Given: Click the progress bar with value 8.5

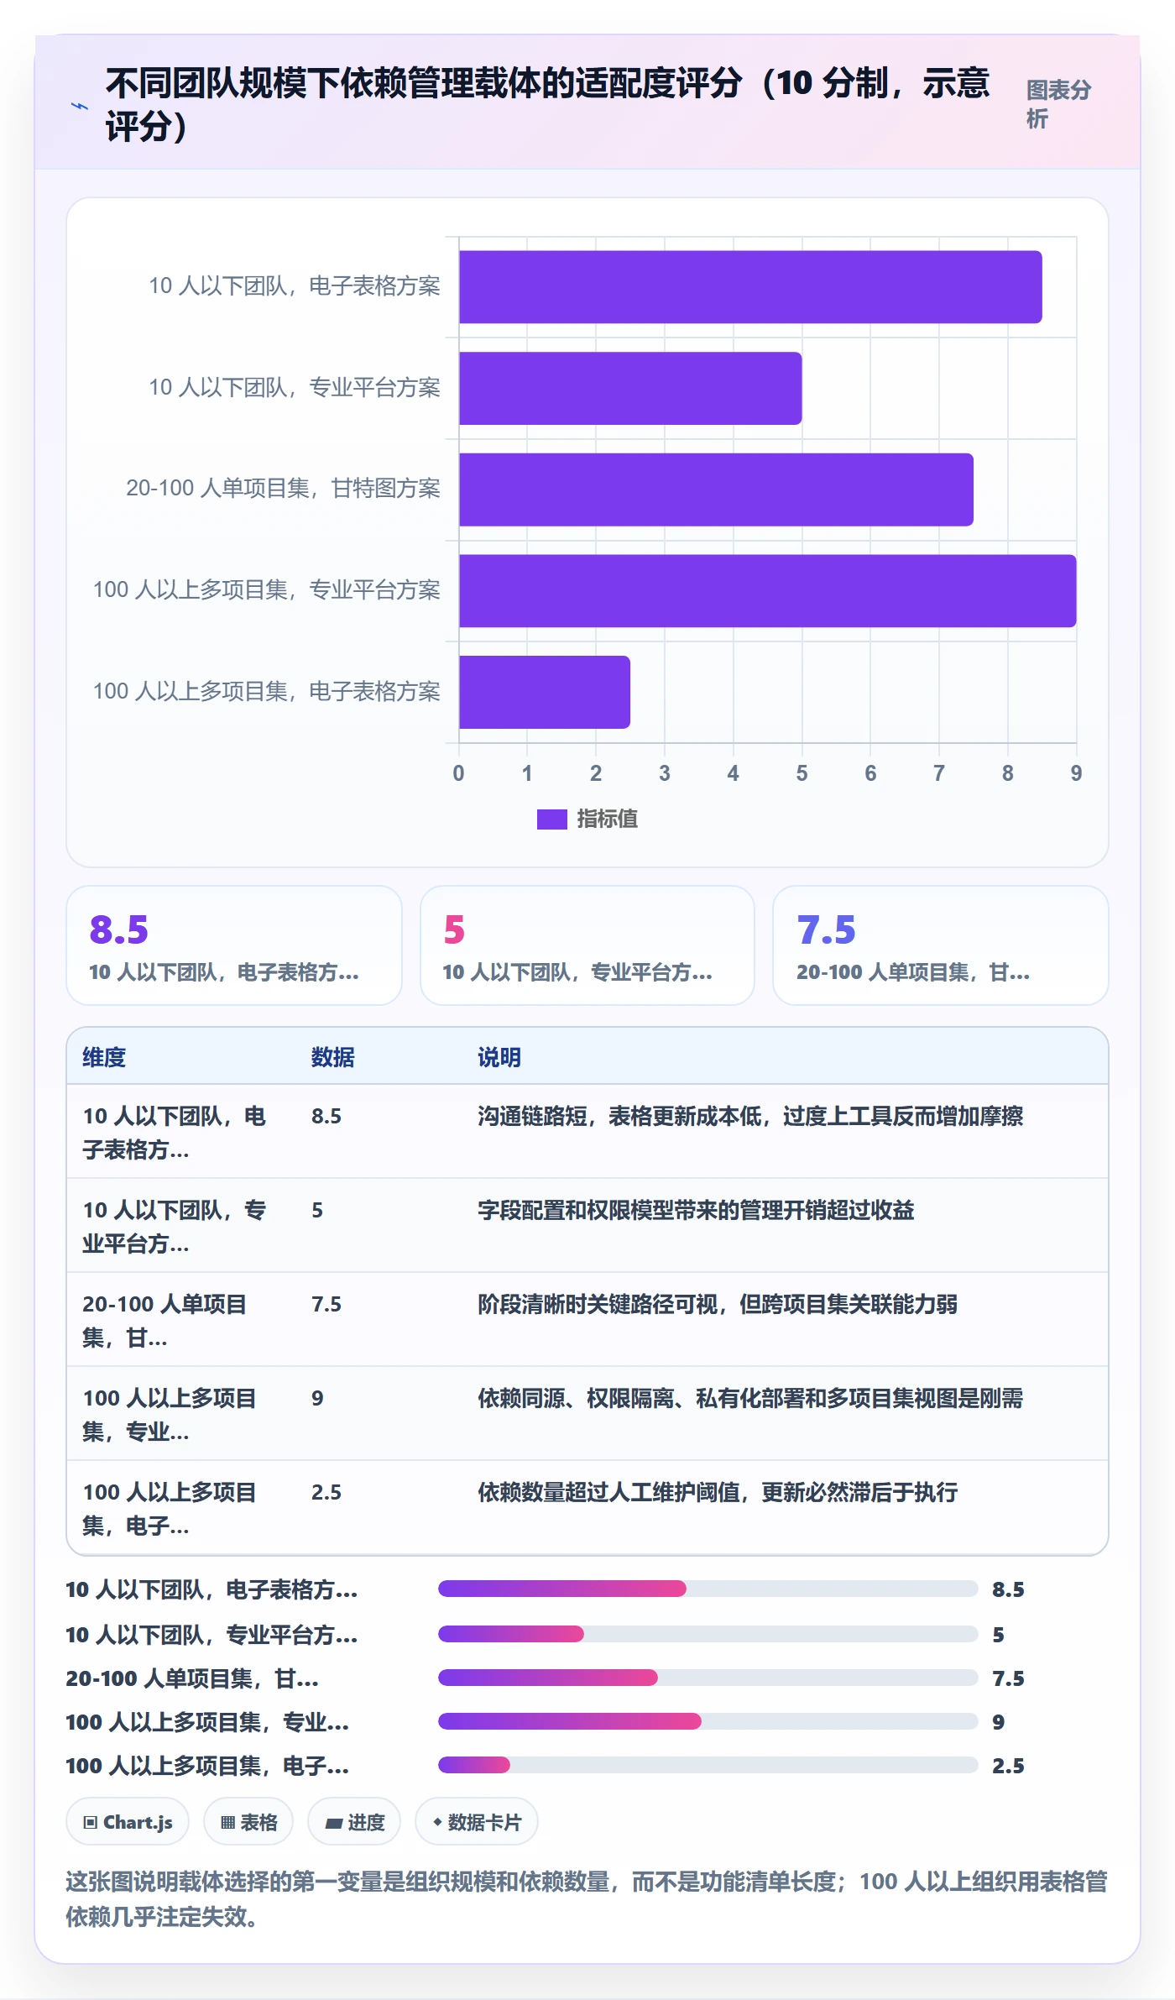Looking at the screenshot, I should 708,1589.
